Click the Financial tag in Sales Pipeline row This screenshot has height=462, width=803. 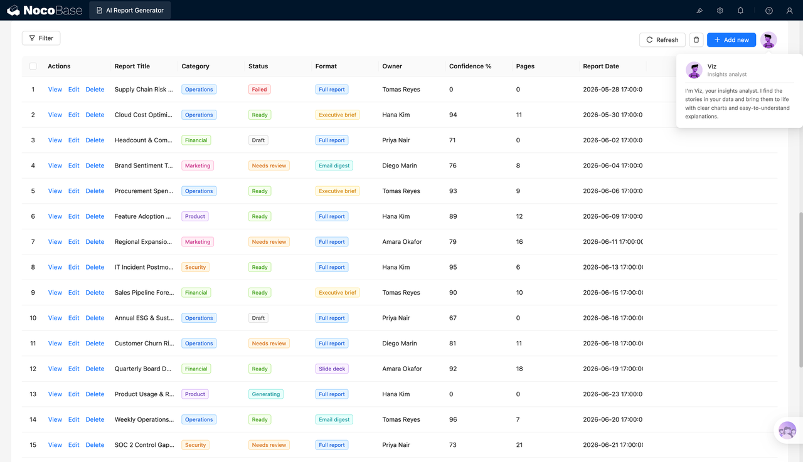[x=196, y=293]
